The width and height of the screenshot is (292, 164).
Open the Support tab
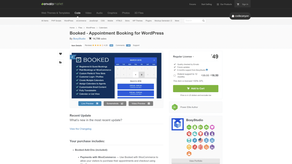(x=136, y=45)
